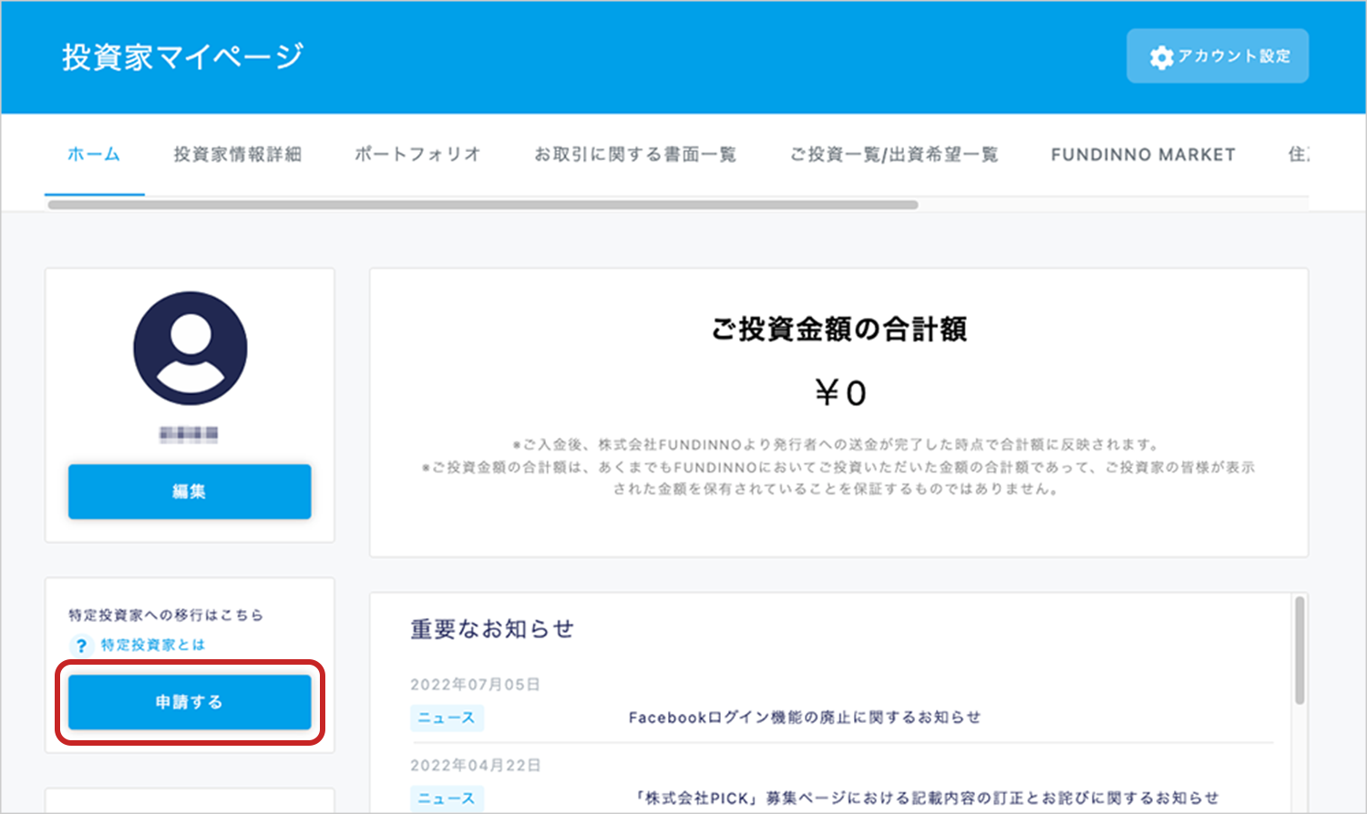Image resolution: width=1367 pixels, height=814 pixels.
Task: Open the FUNDINNO MARKET tab
Action: coord(1143,155)
